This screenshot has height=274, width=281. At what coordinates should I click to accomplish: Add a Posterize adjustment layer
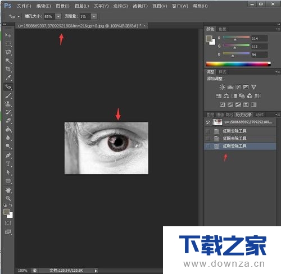(x=230, y=104)
